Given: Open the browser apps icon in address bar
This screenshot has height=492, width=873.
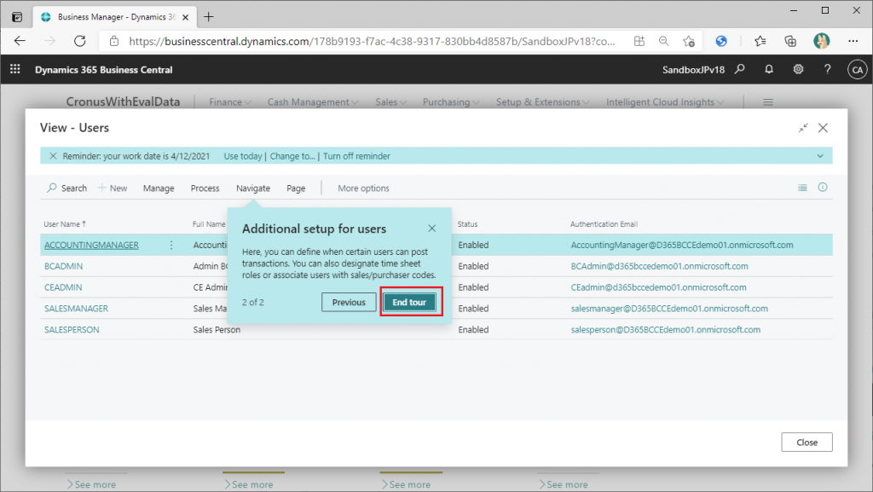Looking at the screenshot, I should [x=639, y=41].
